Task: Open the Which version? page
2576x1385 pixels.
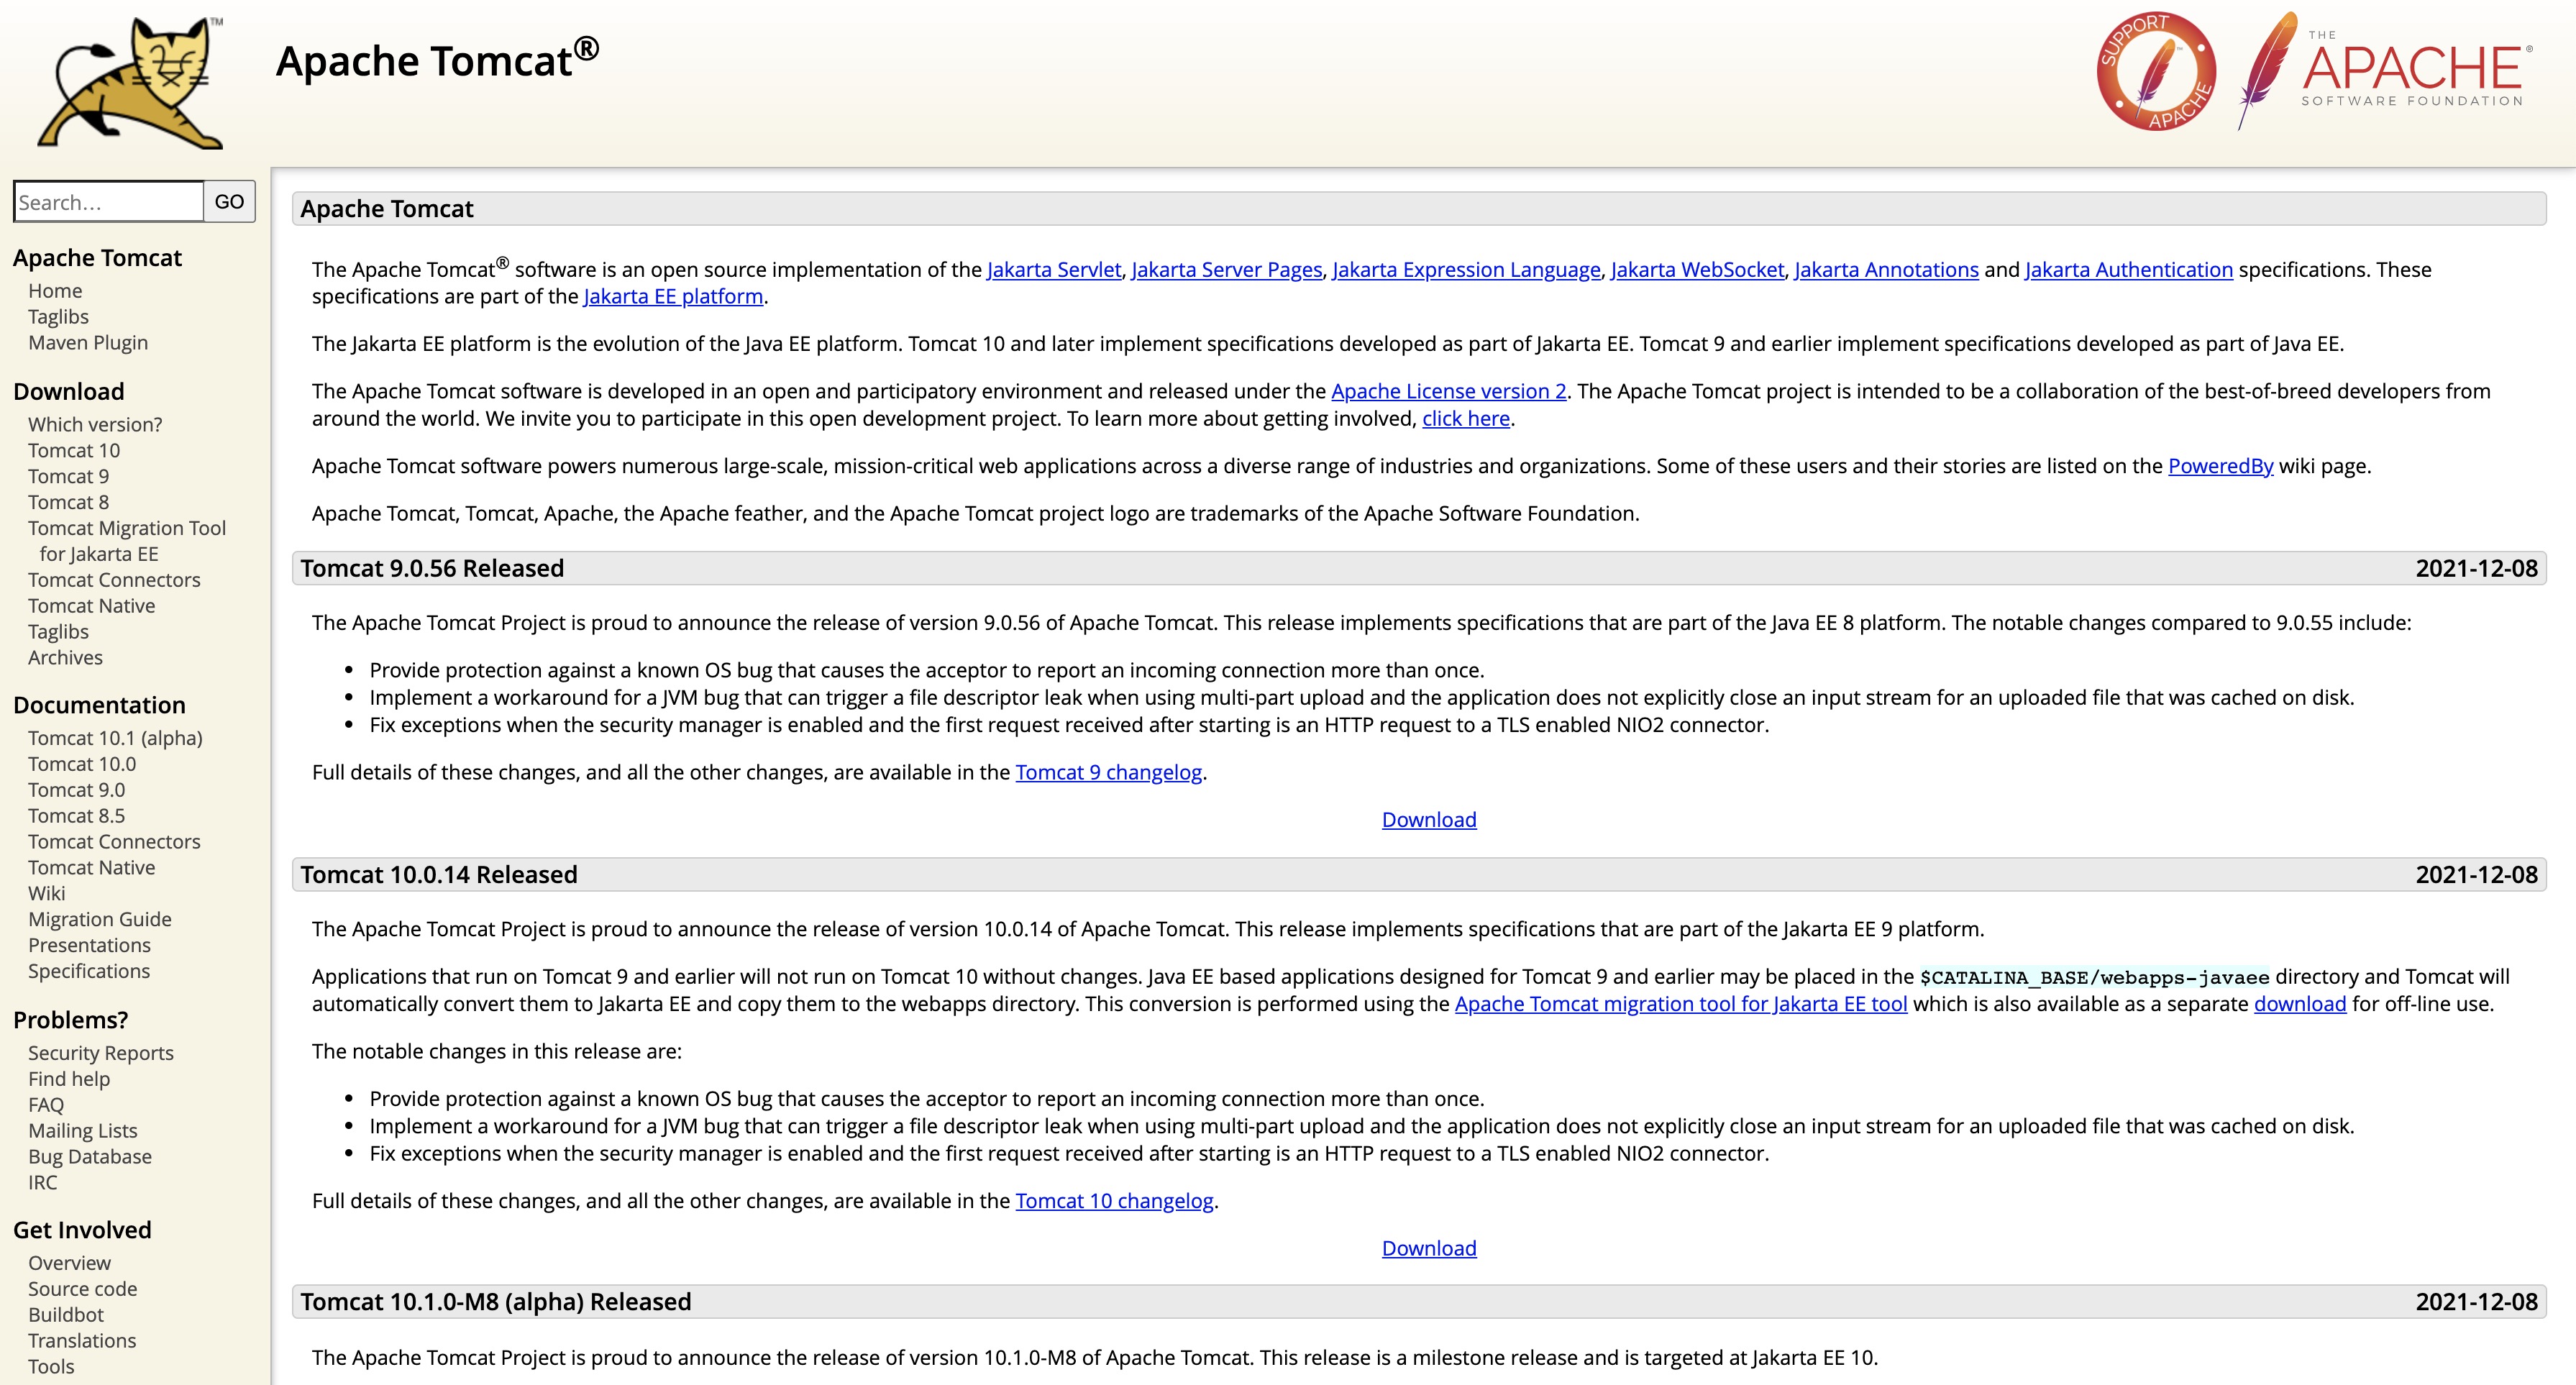Action: click(x=95, y=424)
